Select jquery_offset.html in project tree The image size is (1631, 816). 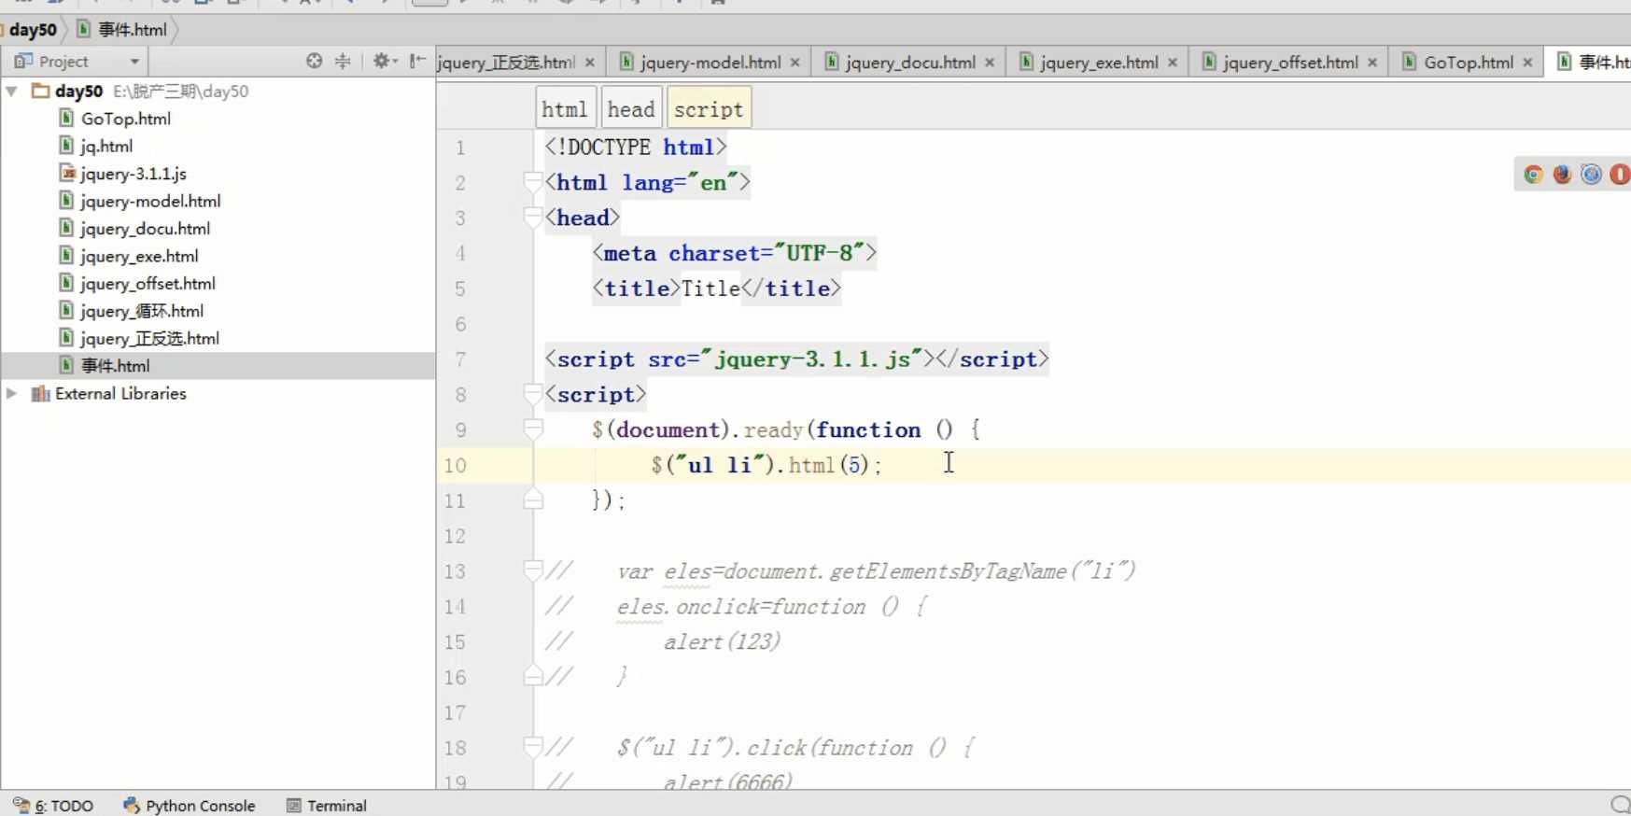tap(148, 283)
